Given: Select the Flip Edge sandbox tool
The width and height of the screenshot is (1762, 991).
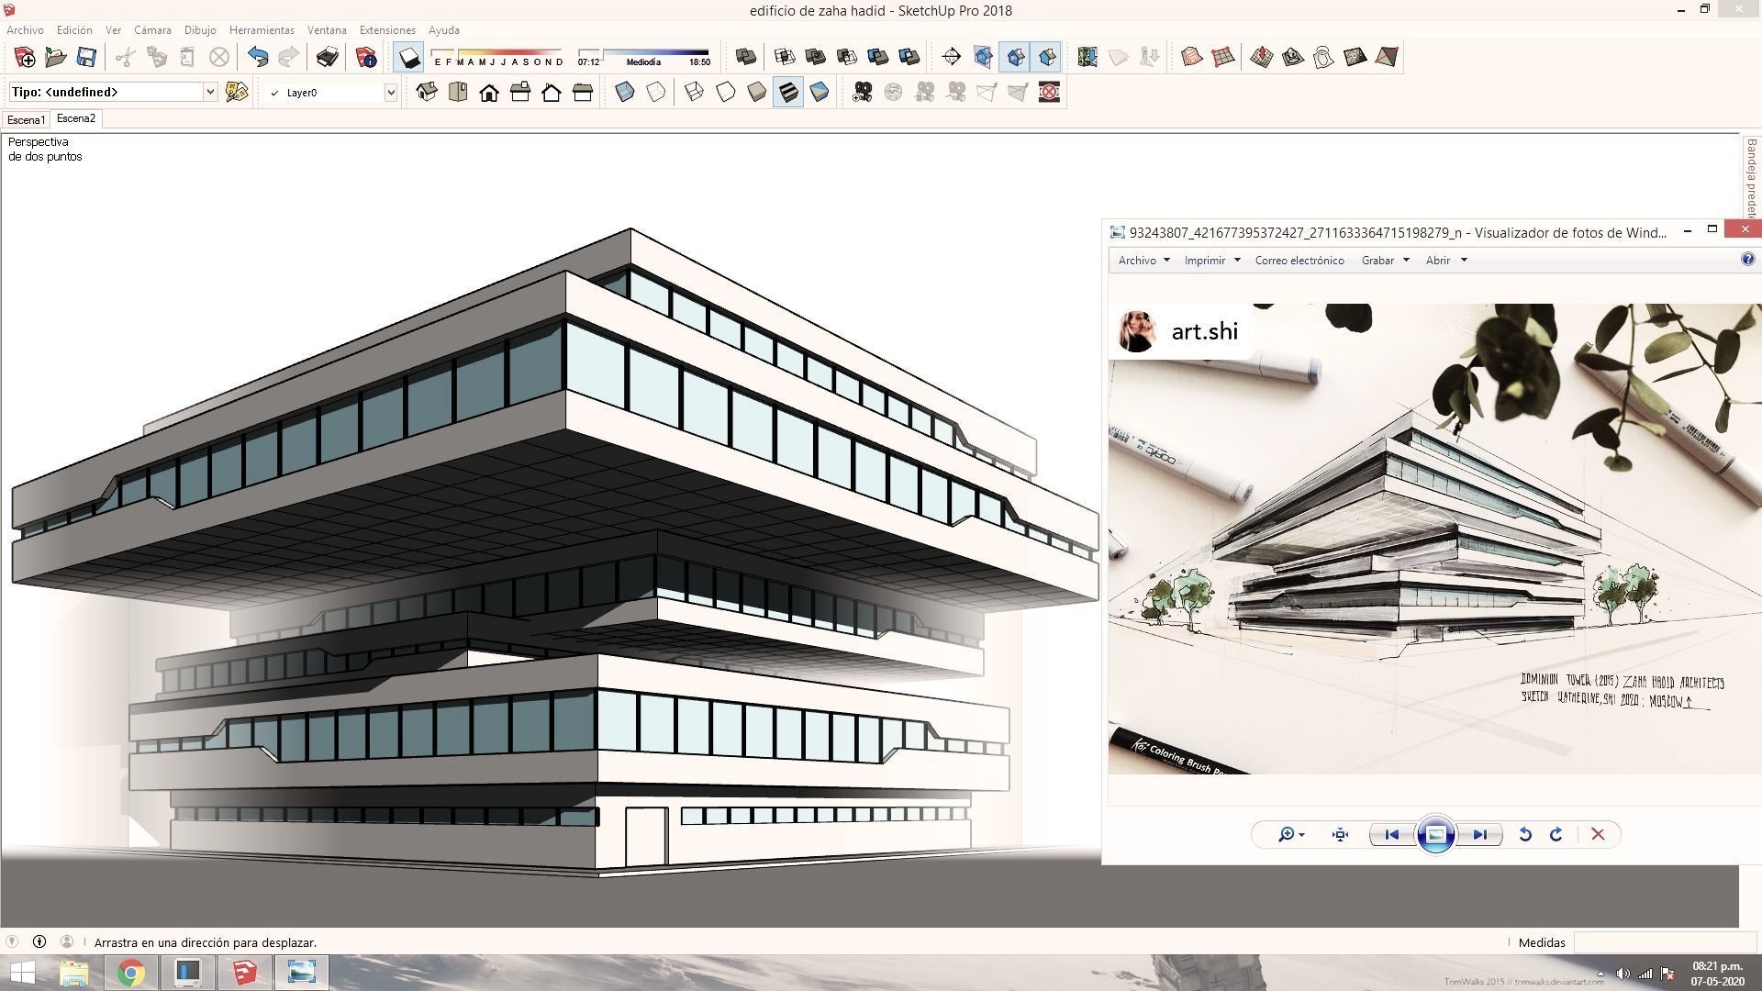Looking at the screenshot, I should click(1387, 57).
